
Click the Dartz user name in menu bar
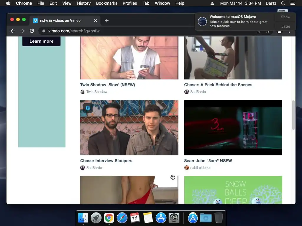tap(271, 3)
